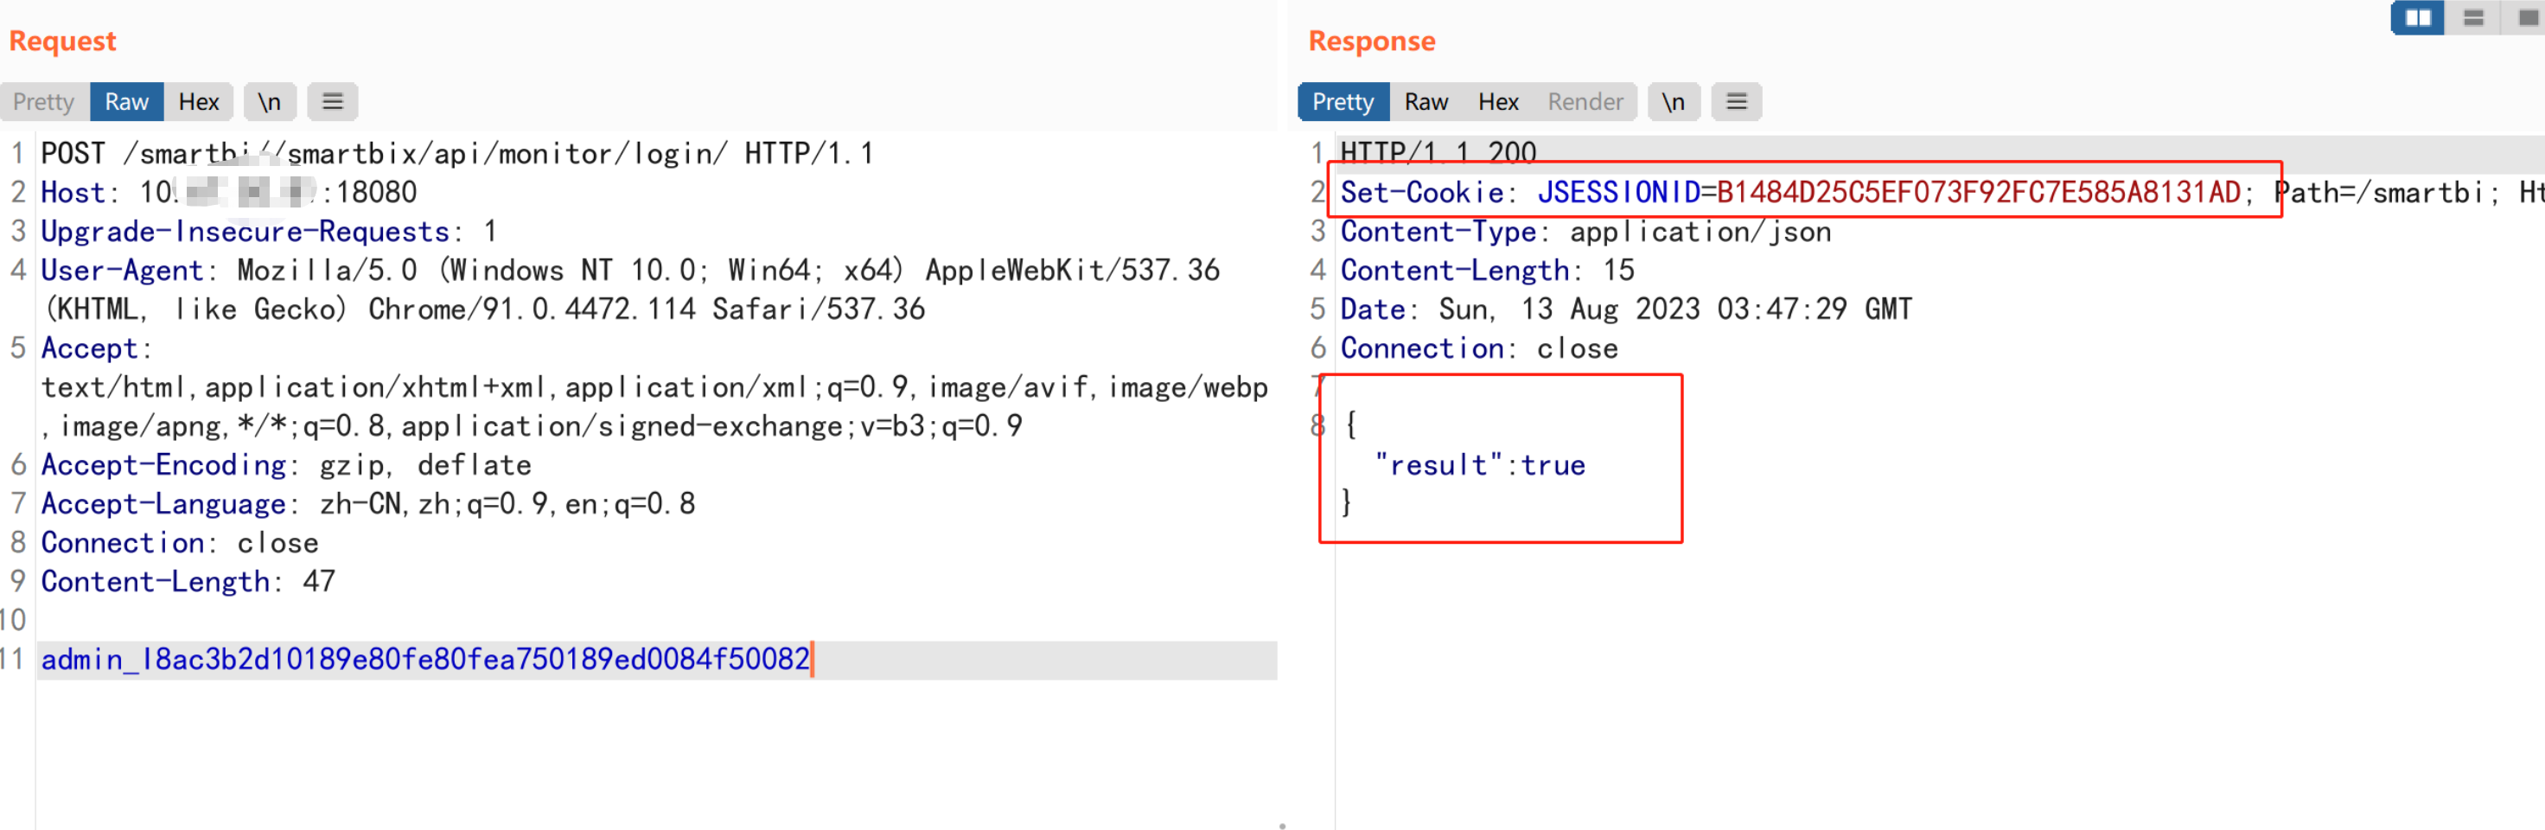Screen dimensions: 2545x830
Task: Click the Response panel title
Action: (x=1371, y=41)
